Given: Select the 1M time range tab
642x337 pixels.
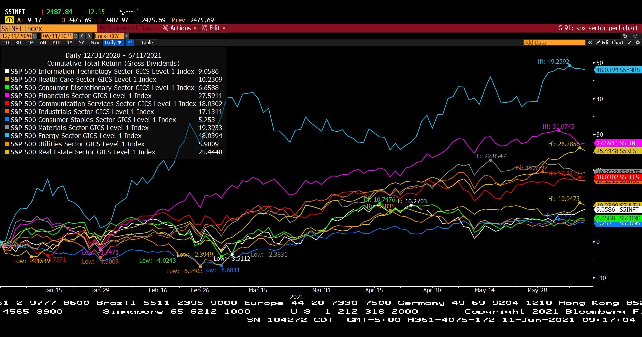Looking at the screenshot, I should click(x=30, y=43).
